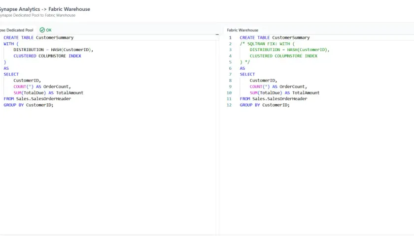Viewport: 414px width, 236px height.
Task: Click source CustomerID, column line
Action: click(27, 80)
